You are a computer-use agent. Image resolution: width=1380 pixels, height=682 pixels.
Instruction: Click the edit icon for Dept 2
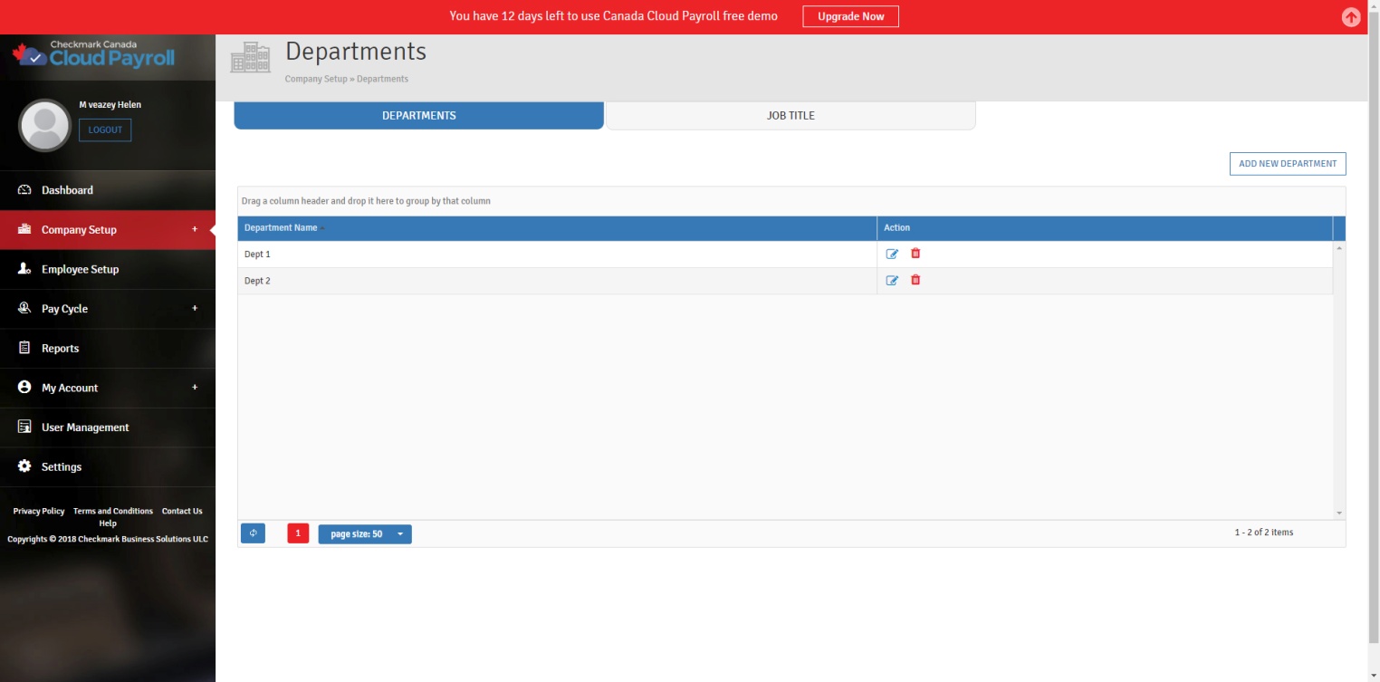(892, 281)
